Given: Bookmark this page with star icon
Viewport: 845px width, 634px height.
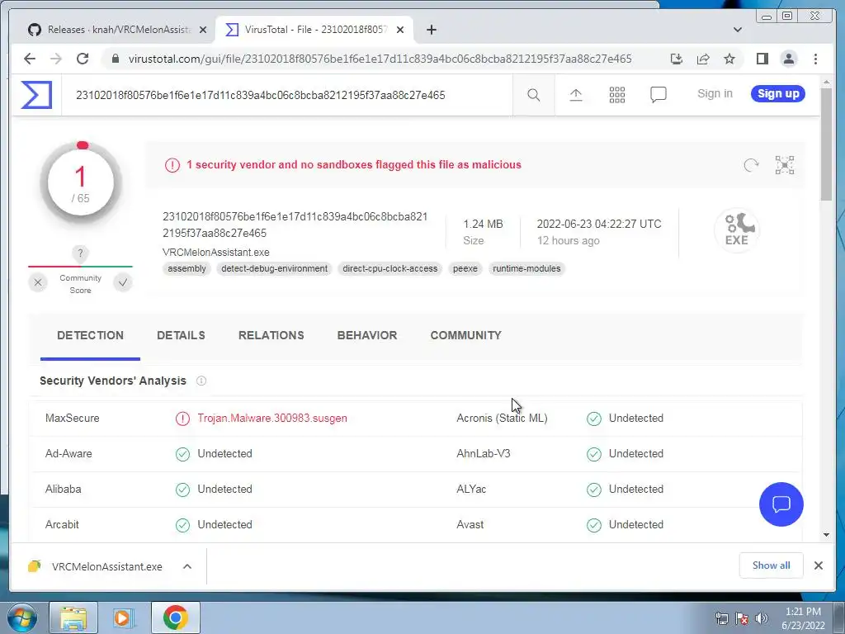Looking at the screenshot, I should [x=729, y=59].
